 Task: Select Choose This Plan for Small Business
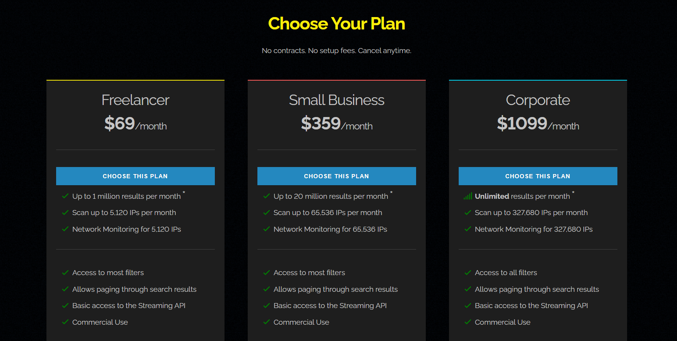[x=336, y=176]
